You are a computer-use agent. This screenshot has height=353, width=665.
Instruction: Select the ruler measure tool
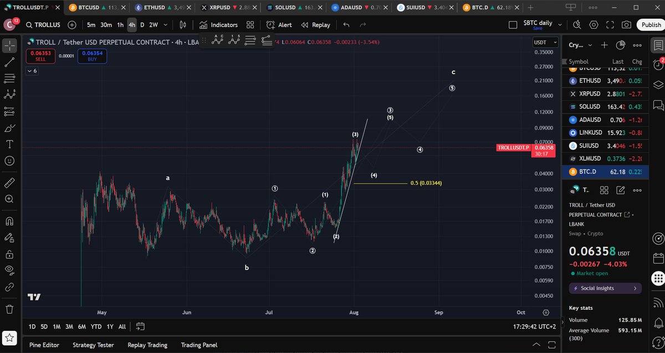(9, 182)
